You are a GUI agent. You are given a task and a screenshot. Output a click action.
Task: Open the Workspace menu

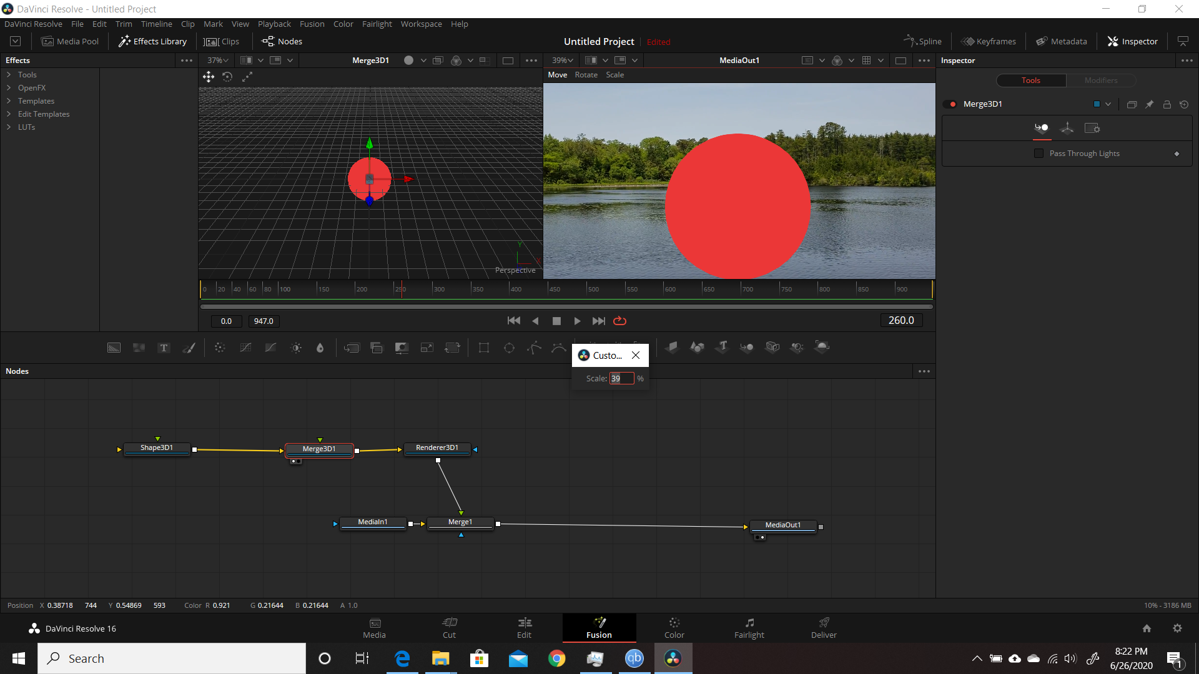[x=421, y=24]
